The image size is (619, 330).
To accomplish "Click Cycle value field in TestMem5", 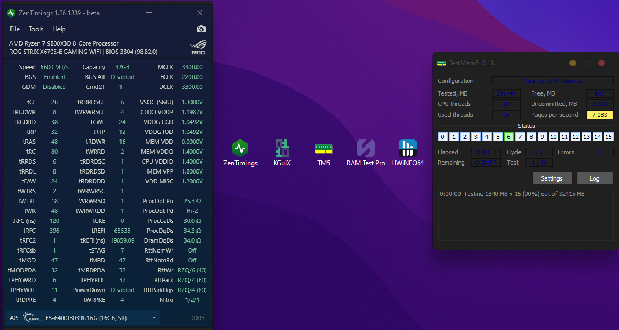I will pyautogui.click(x=539, y=152).
